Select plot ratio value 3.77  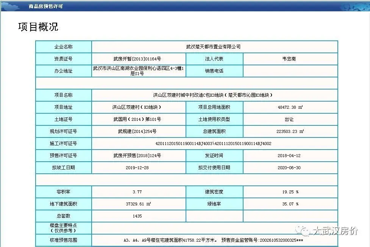[x=137, y=192]
